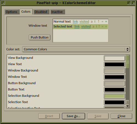Select the 'Normal text' preview label
Screen dimensions: 137x124
[x=62, y=21]
